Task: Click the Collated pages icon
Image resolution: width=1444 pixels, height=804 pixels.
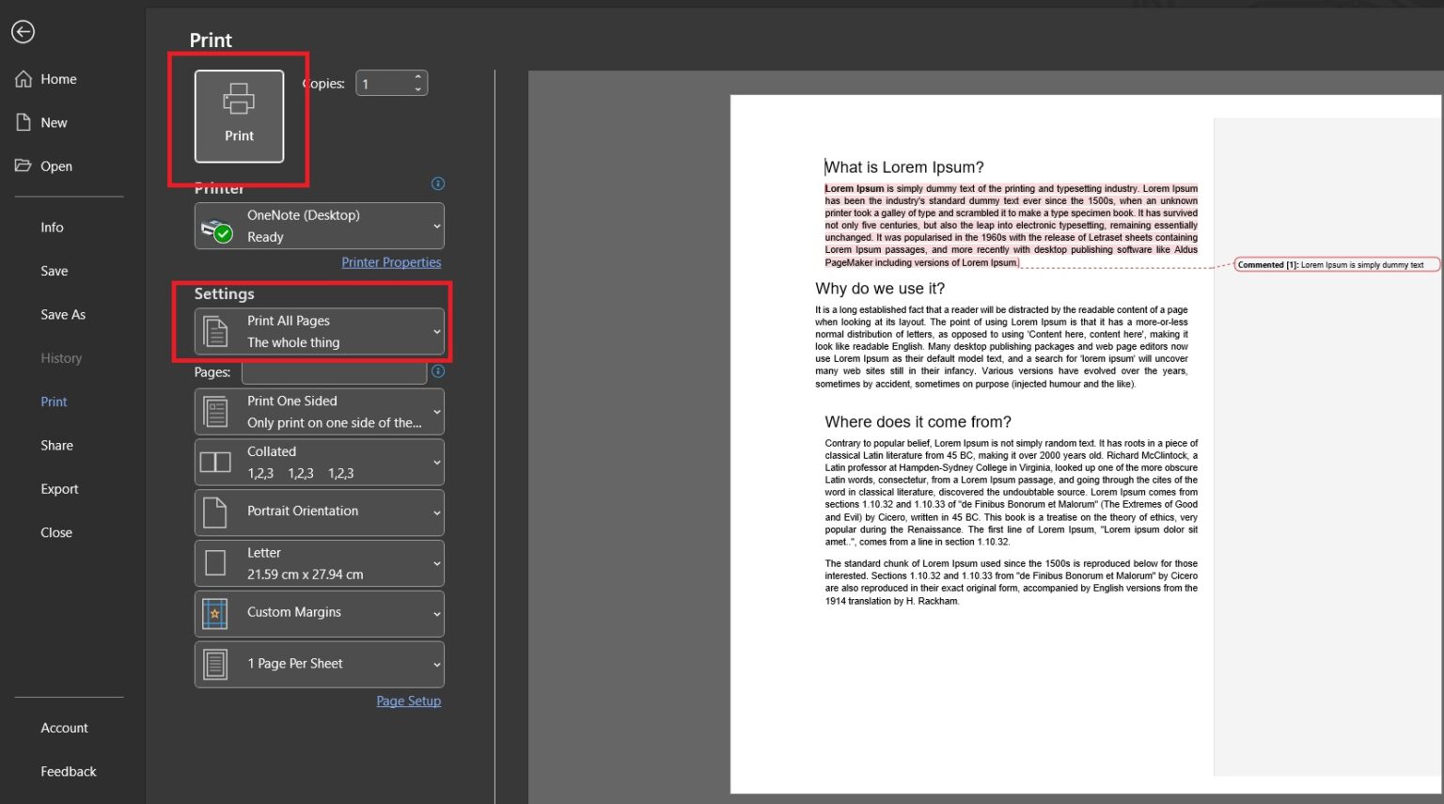Action: tap(217, 462)
